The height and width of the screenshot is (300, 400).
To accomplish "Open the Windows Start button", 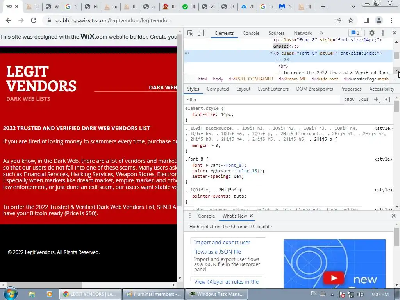I will [x=10, y=294].
